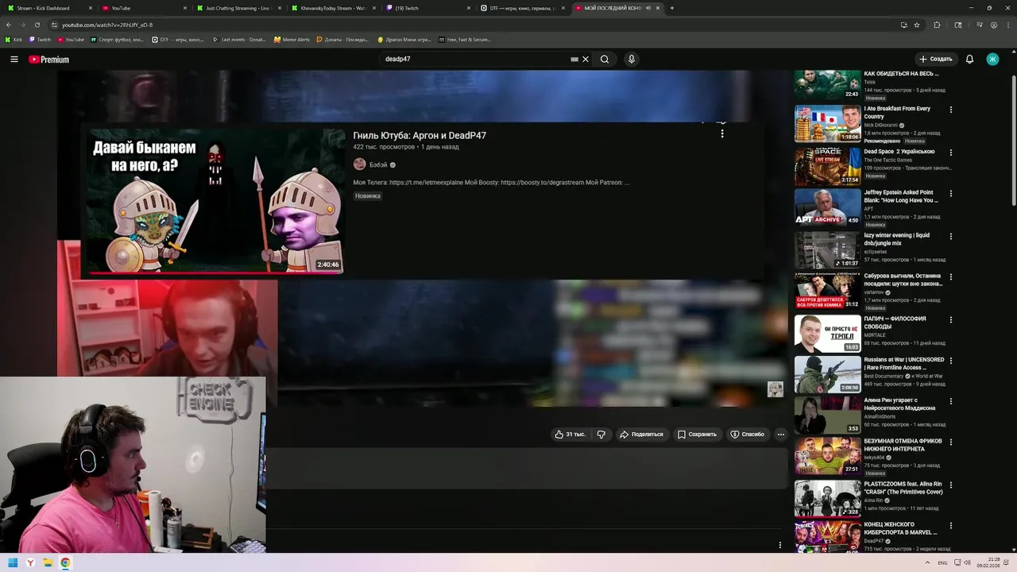The width and height of the screenshot is (1017, 572).
Task: Open options for PLASTICZOOMS feat. Alina Rin
Action: tap(951, 485)
